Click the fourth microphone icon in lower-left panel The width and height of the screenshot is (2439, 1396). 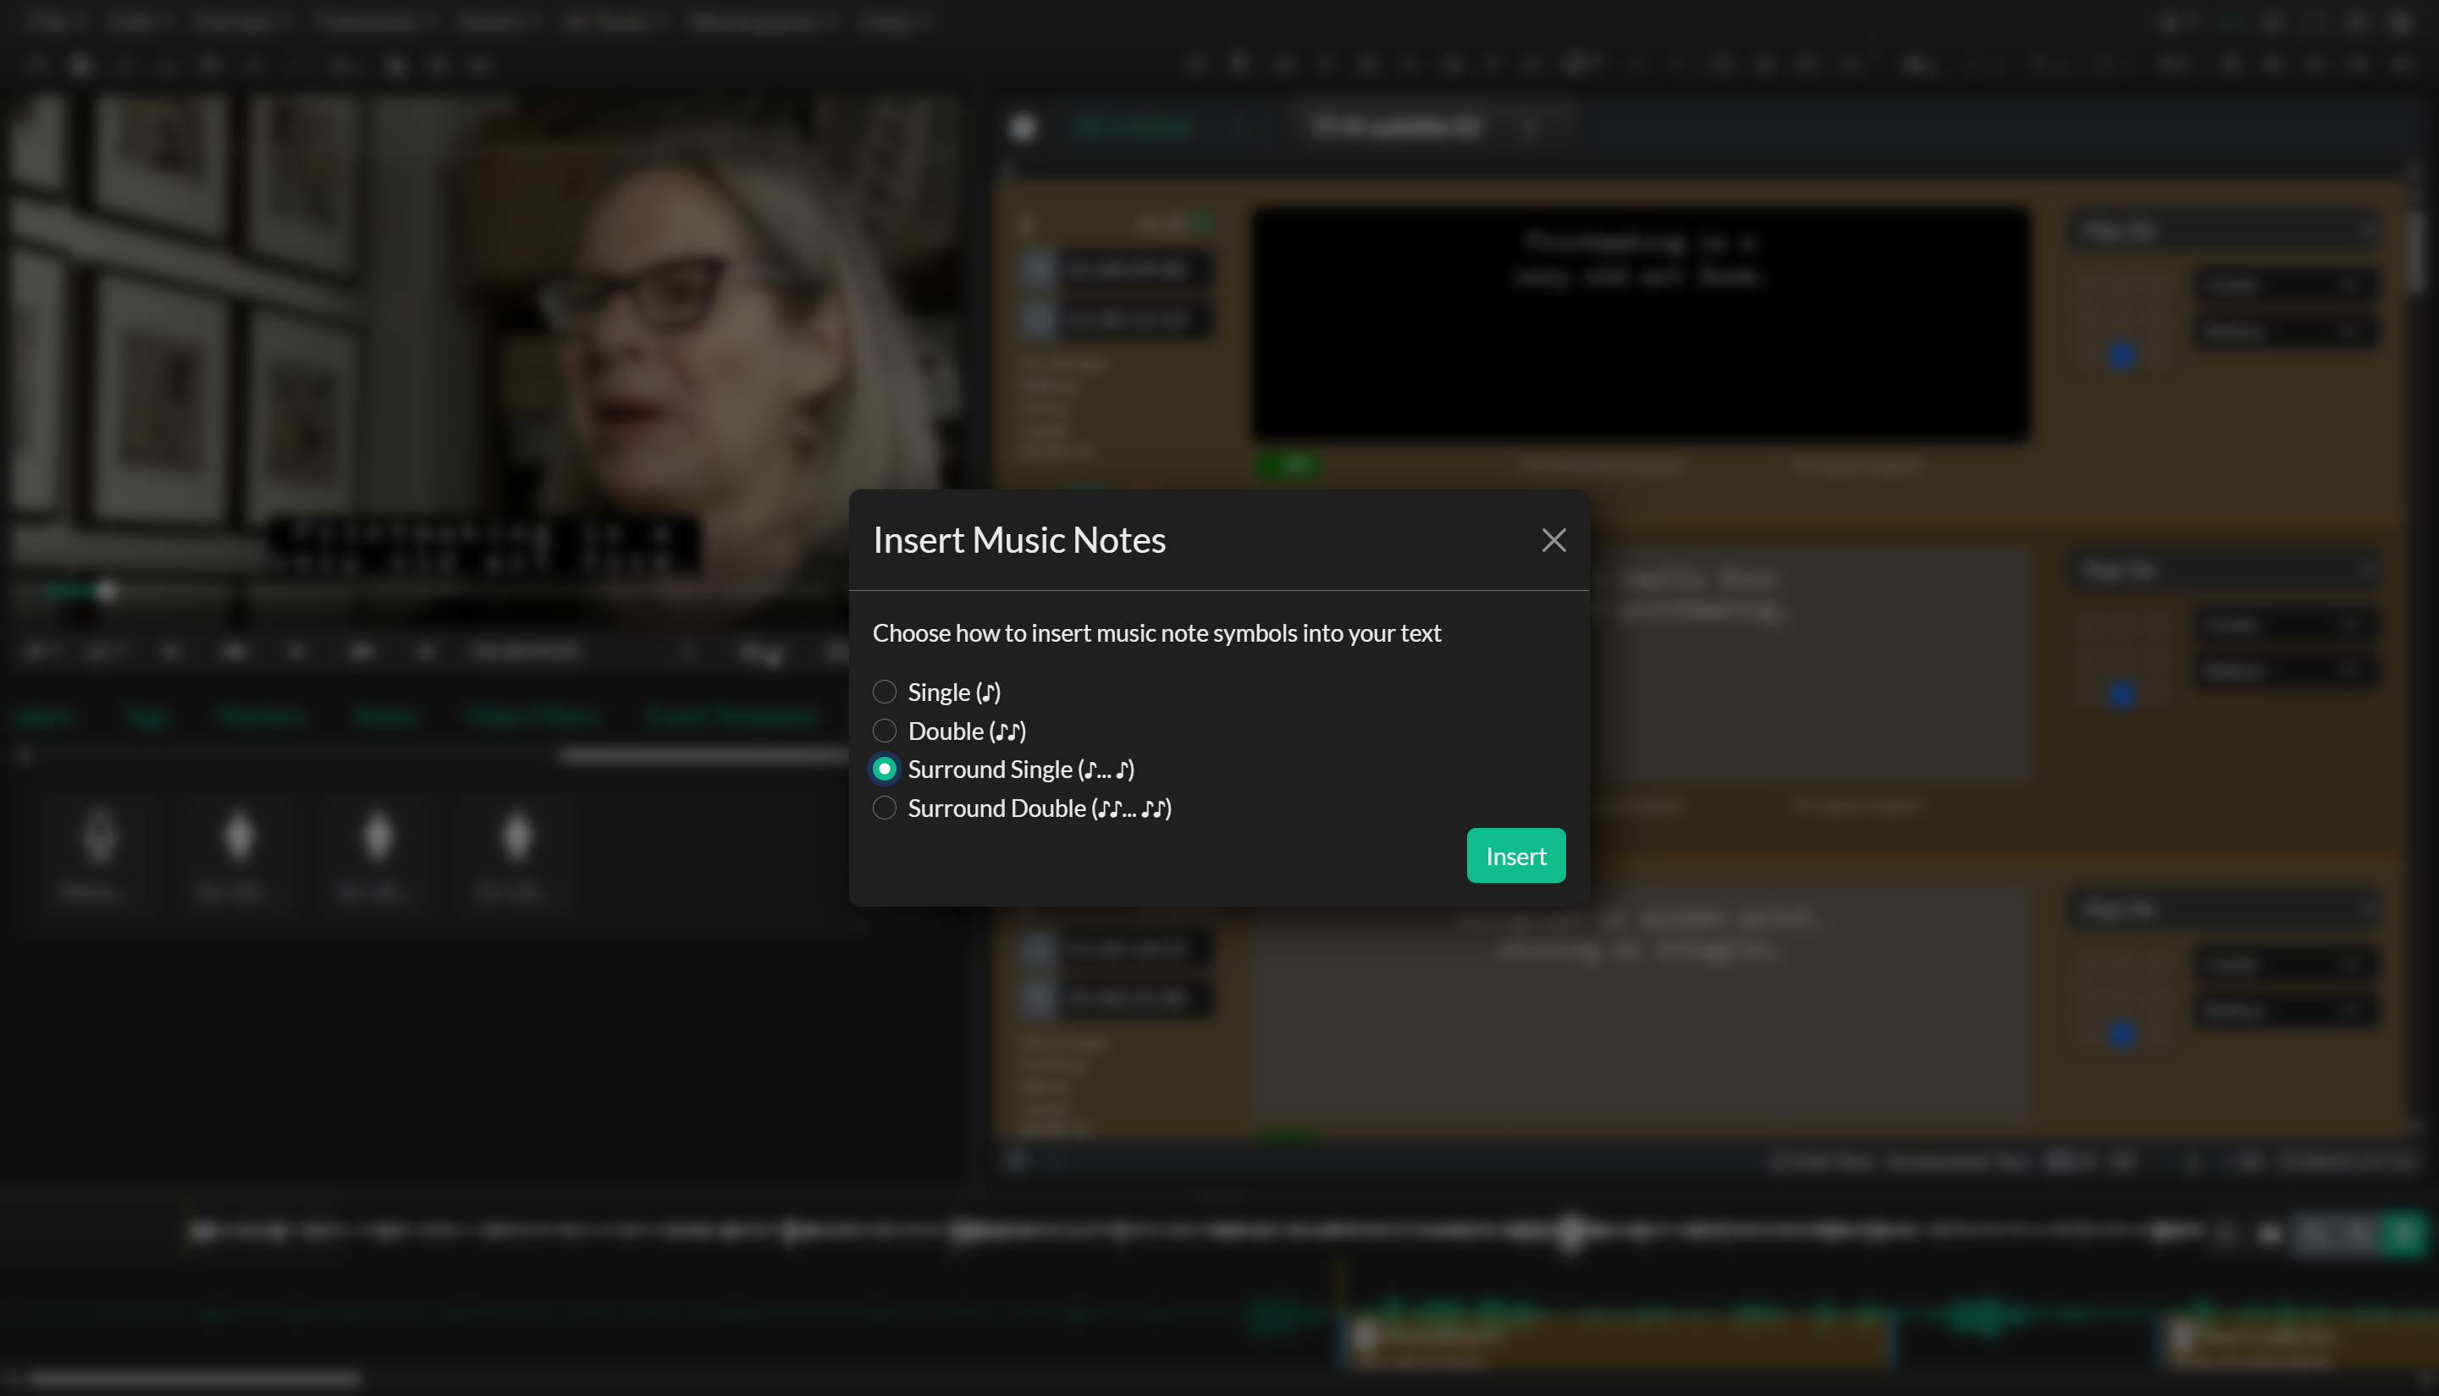[x=516, y=837]
